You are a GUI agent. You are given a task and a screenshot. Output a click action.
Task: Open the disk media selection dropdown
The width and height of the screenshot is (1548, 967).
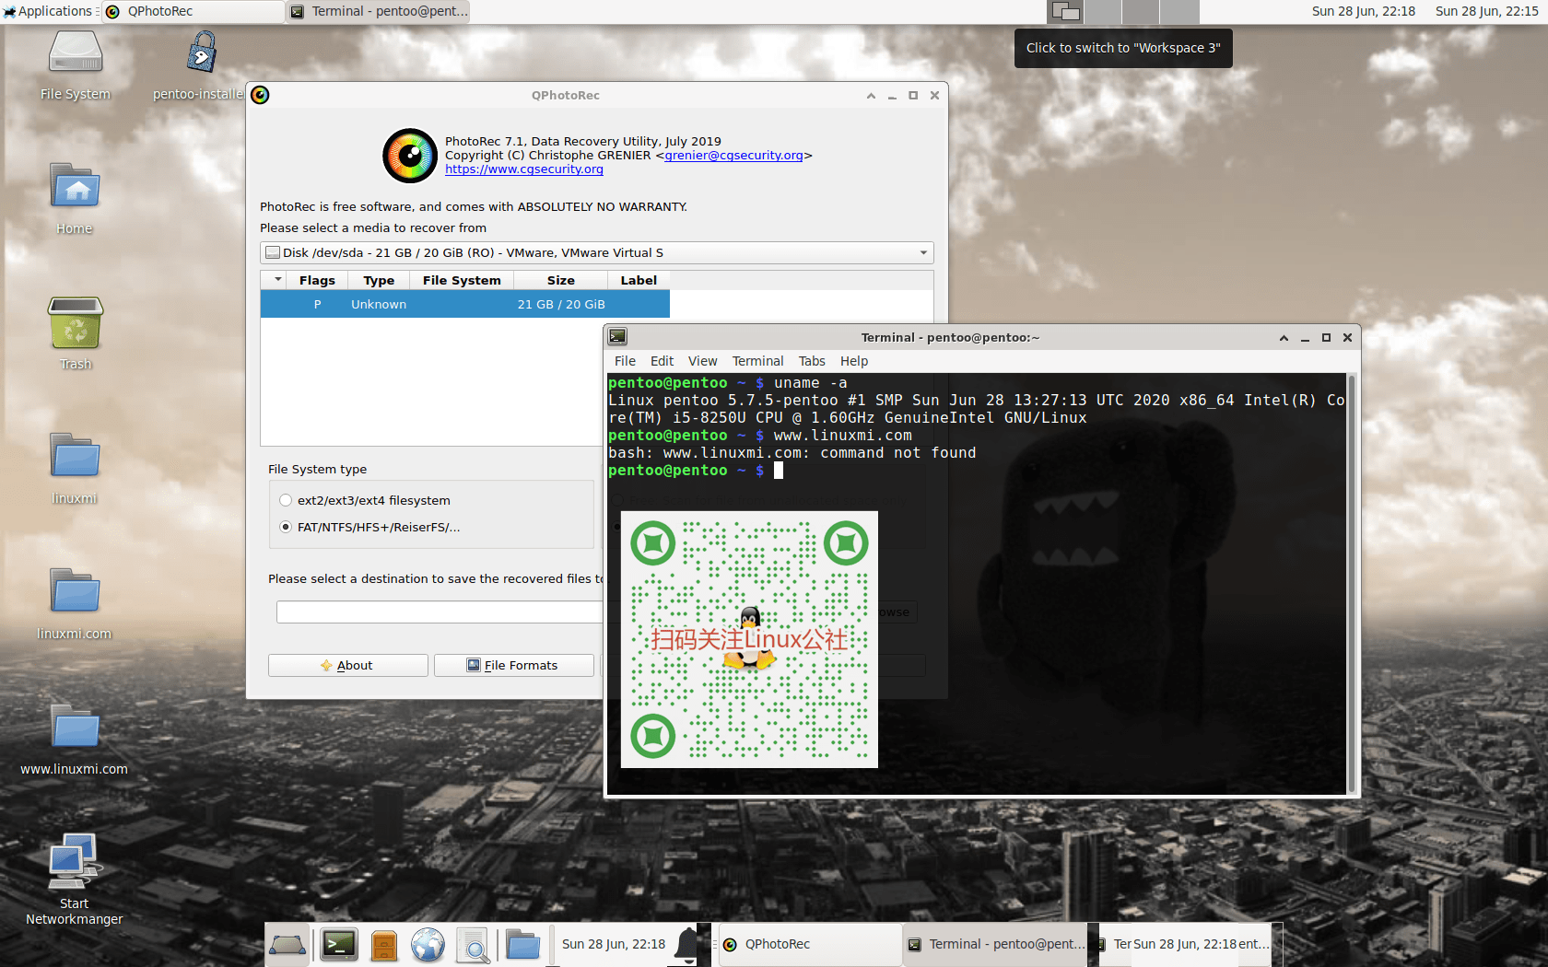click(x=597, y=252)
